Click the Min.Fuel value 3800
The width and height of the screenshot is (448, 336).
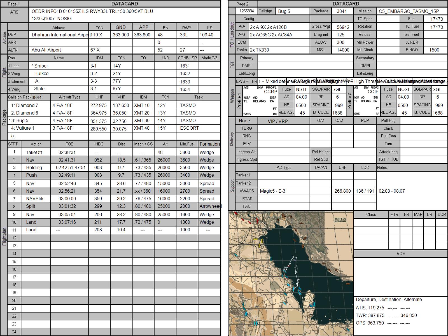point(185,152)
